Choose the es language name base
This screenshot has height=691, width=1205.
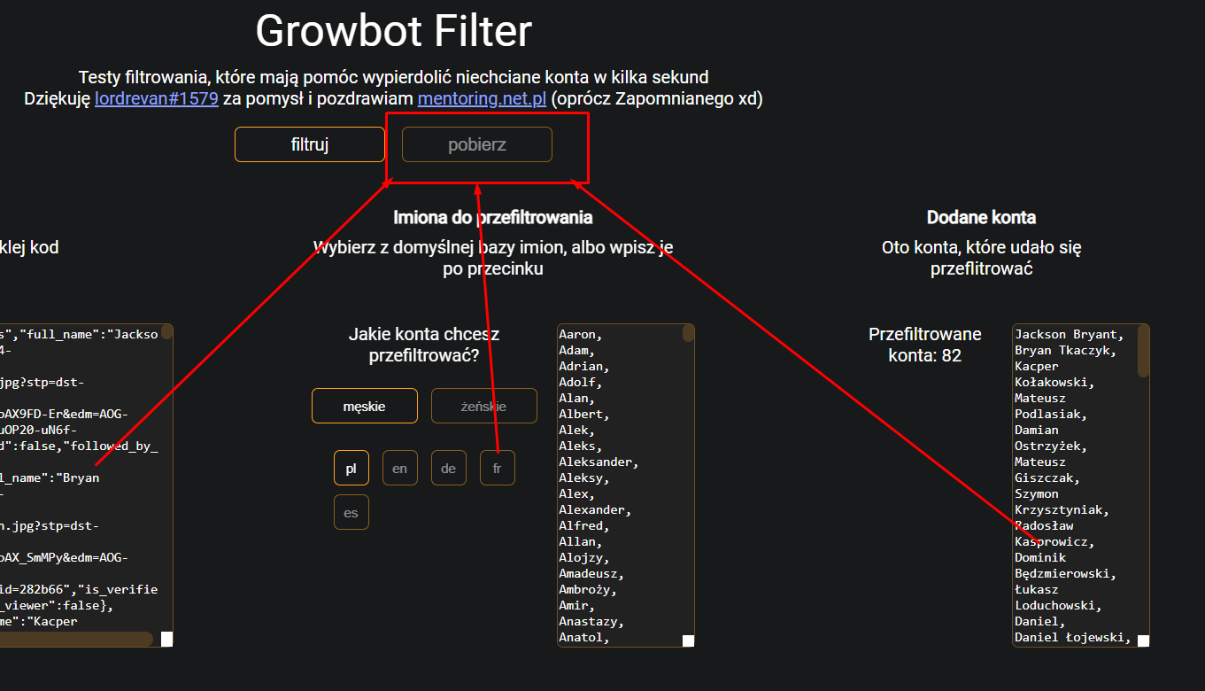coord(351,512)
